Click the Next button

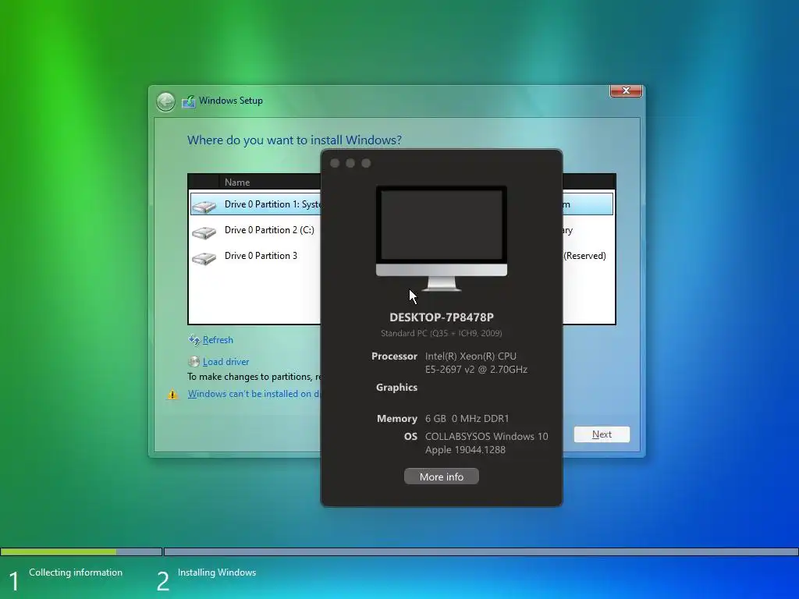click(x=602, y=434)
